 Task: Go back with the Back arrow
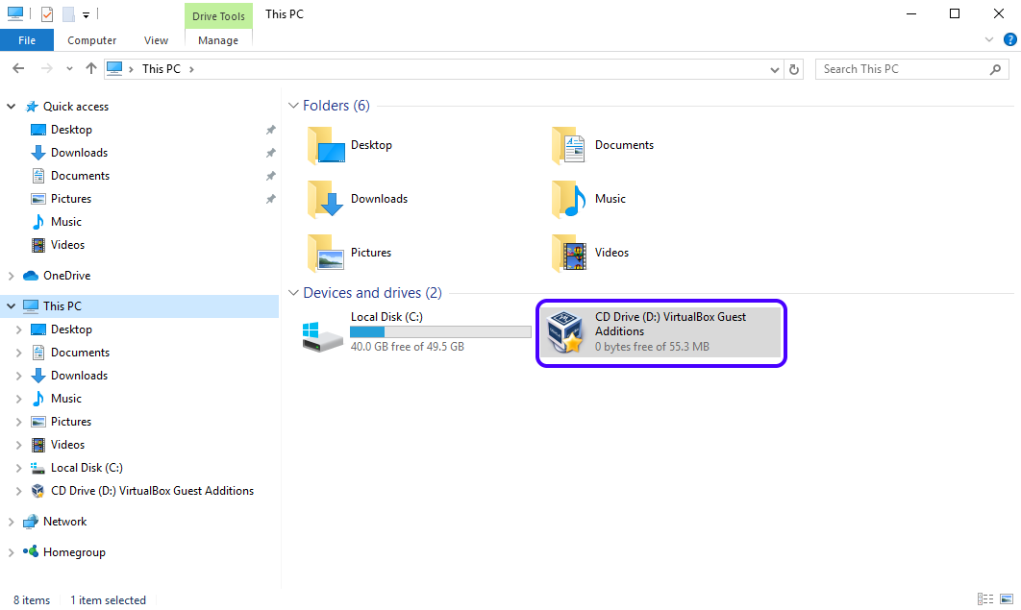click(18, 68)
